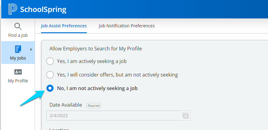The image size is (268, 130).
Task: Open the Job Notification Preferences tab
Action: pos(127,26)
